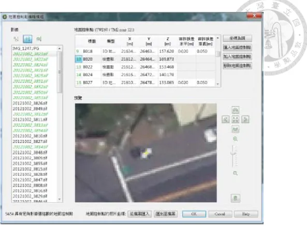
Task: Select 20121002_3810.tif in the image list
Action: (x=30, y=136)
